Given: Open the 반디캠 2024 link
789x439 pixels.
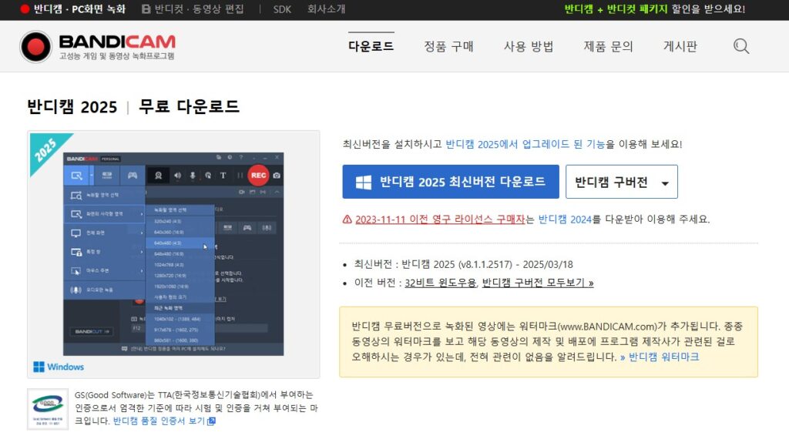Looking at the screenshot, I should pos(565,219).
